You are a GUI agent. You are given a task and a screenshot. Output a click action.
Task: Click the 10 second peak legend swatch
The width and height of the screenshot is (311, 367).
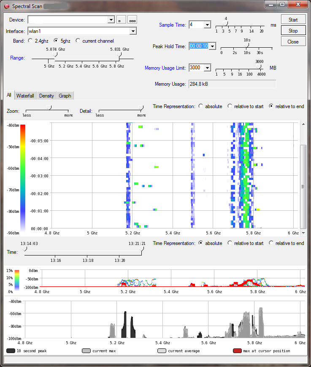pos(11,351)
